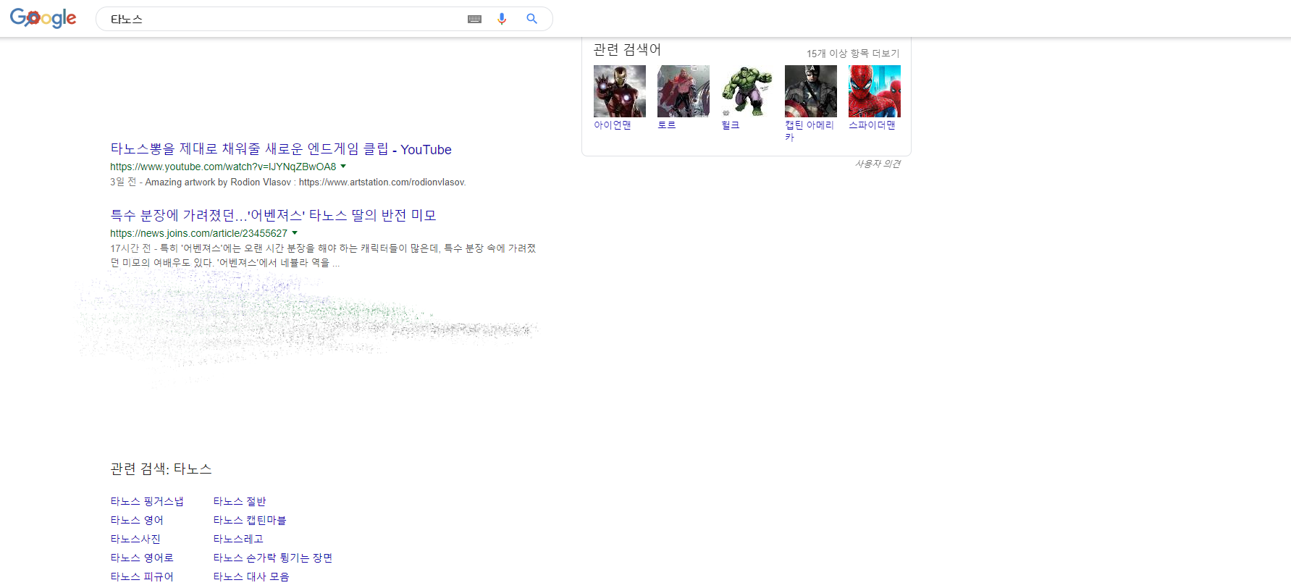Select the 스파이더맨 thumbnail image

[x=875, y=91]
